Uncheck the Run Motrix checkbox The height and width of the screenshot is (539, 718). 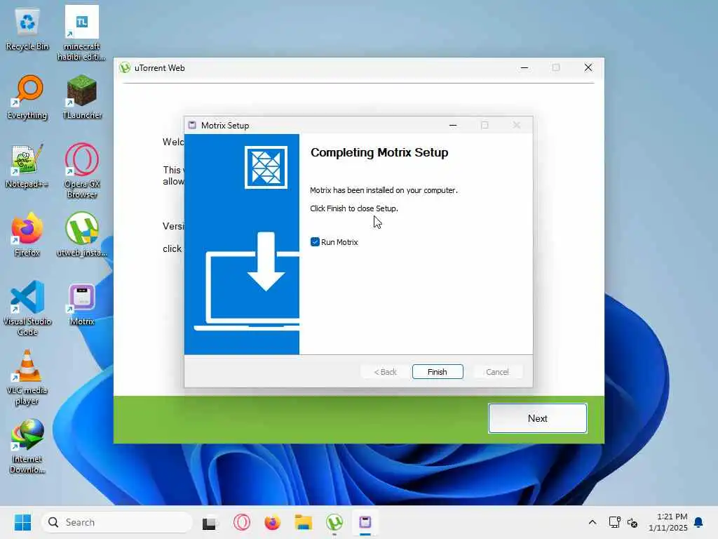[x=315, y=242]
